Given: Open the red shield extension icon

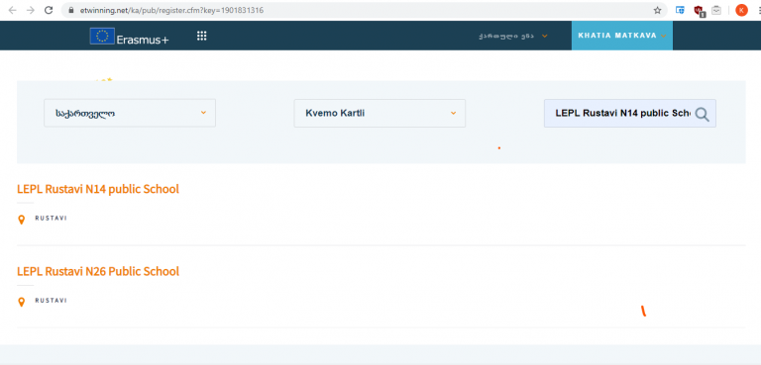Looking at the screenshot, I should click(x=699, y=11).
